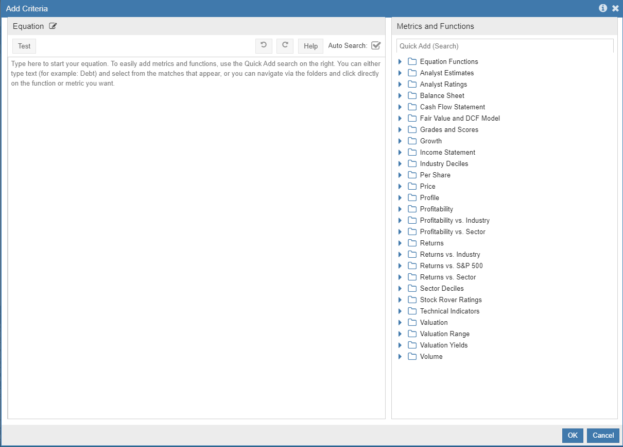This screenshot has width=623, height=447.
Task: Click the edit pencil icon beside Equation
Action: [53, 26]
